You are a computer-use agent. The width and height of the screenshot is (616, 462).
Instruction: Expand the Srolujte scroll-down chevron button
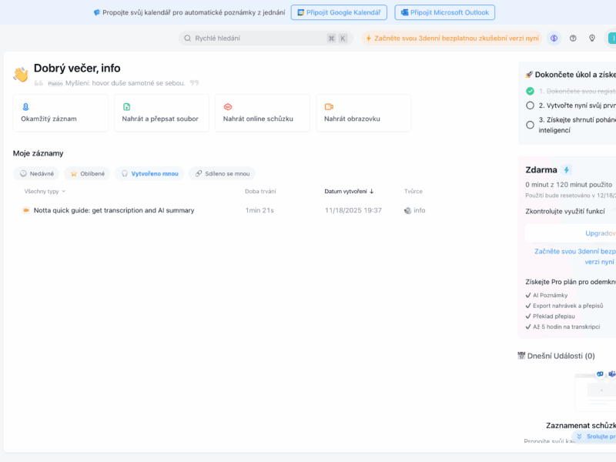pos(580,437)
